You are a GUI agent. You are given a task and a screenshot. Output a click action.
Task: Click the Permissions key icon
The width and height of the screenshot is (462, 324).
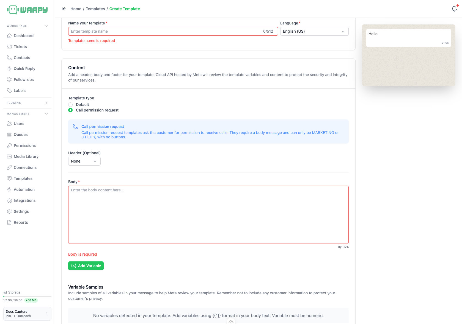[9, 146]
